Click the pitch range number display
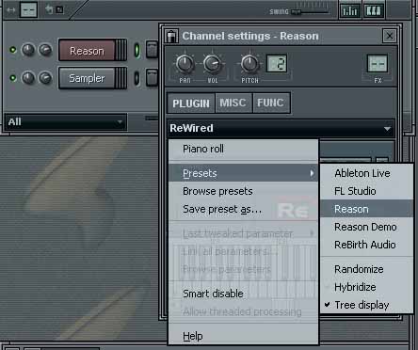This screenshot has height=350, width=418. (x=277, y=63)
